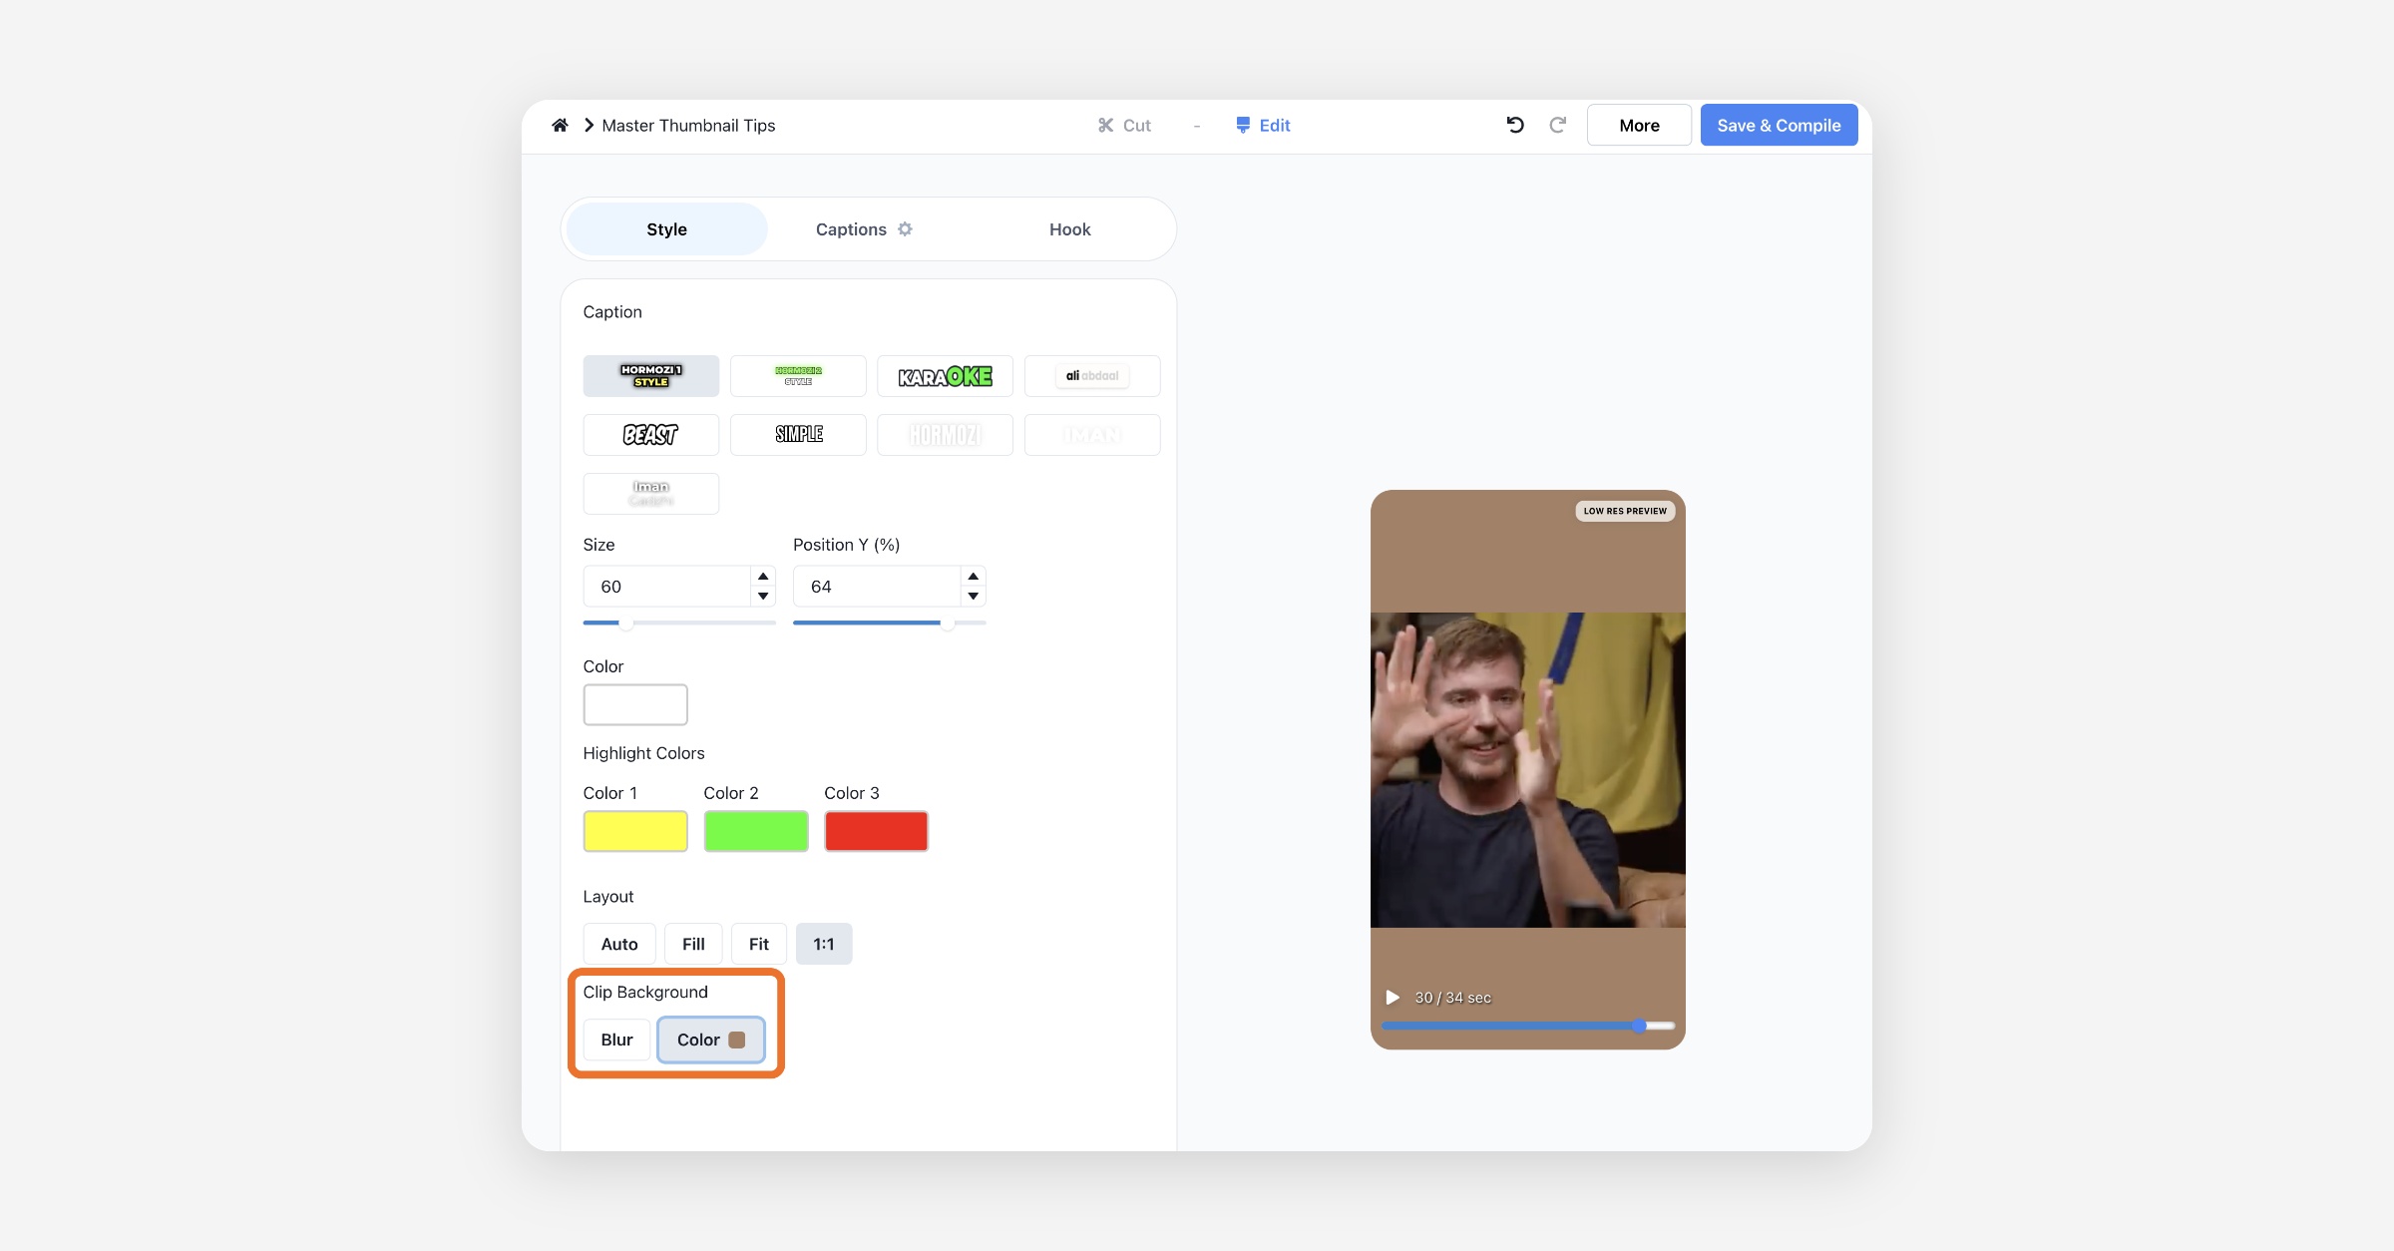Open the Captions gear settings icon

point(905,228)
